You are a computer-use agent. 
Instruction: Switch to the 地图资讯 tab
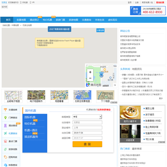pyautogui.click(x=137, y=69)
